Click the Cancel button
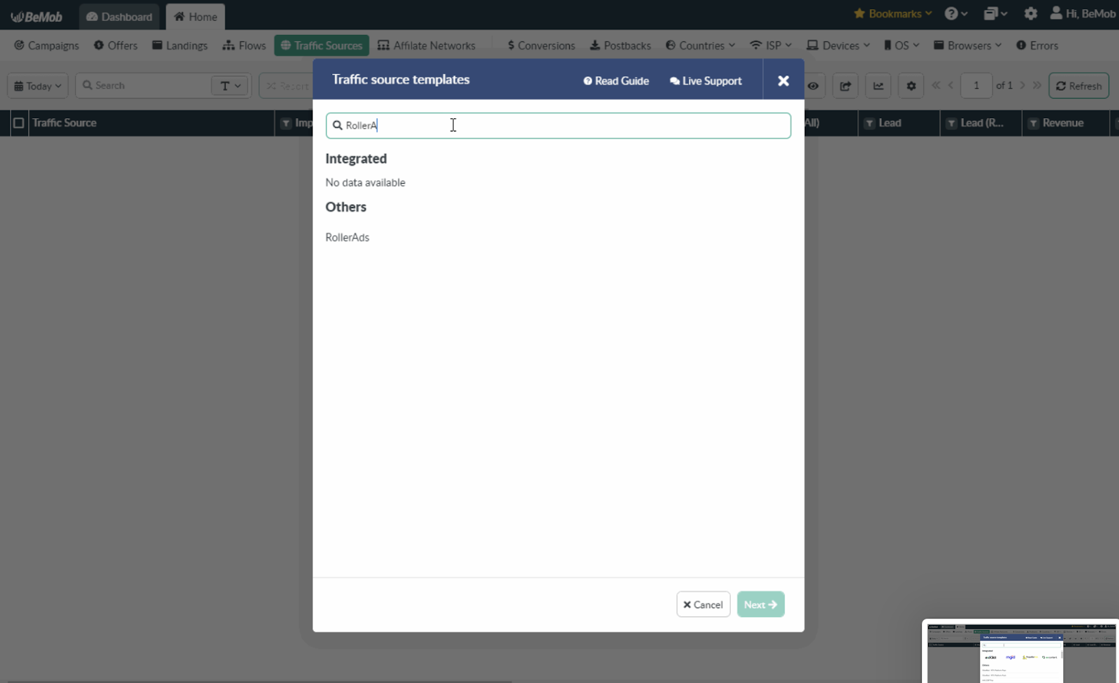The width and height of the screenshot is (1119, 683). click(x=703, y=605)
